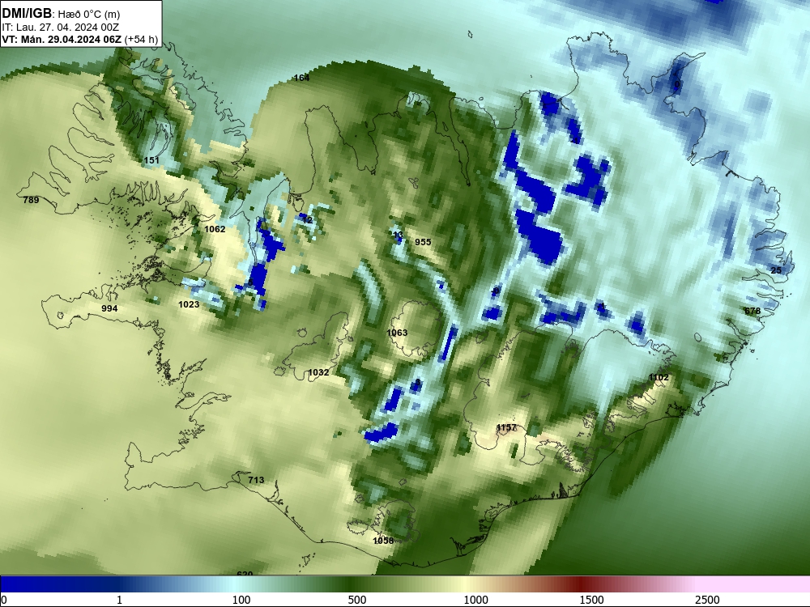Screen dimensions: 810x607
Task: Click the map value 994
Action: coord(109,308)
